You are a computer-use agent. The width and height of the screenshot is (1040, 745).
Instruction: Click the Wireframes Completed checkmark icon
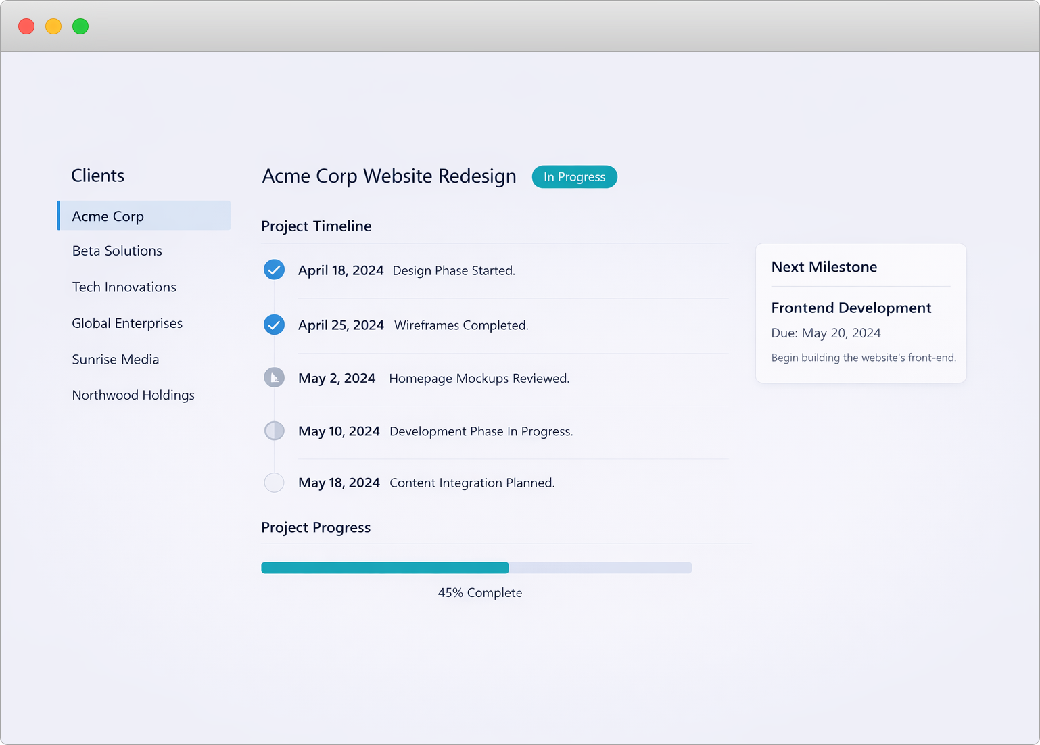[274, 325]
